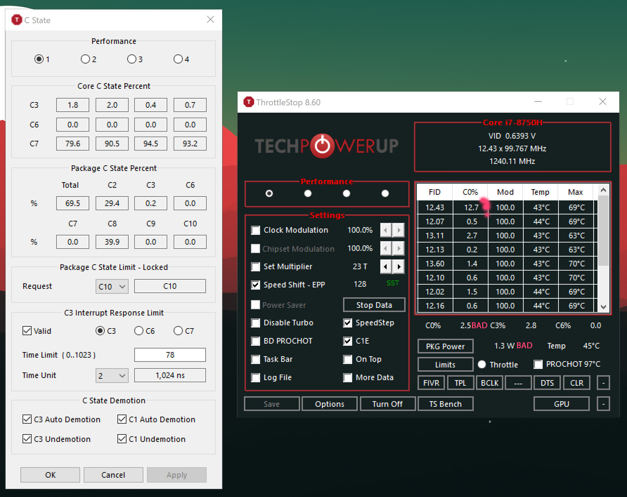Toggle SpeedStep checkbox
The image size is (627, 497).
[348, 323]
